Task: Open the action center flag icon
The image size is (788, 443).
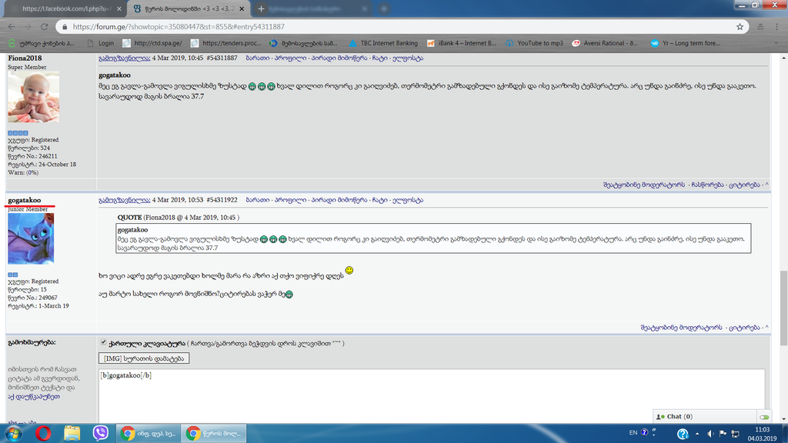Action: point(723,434)
